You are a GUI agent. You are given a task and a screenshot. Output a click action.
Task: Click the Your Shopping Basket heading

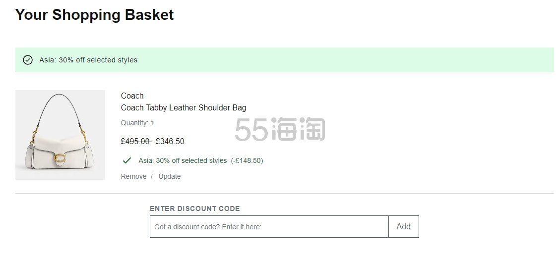[x=95, y=15]
